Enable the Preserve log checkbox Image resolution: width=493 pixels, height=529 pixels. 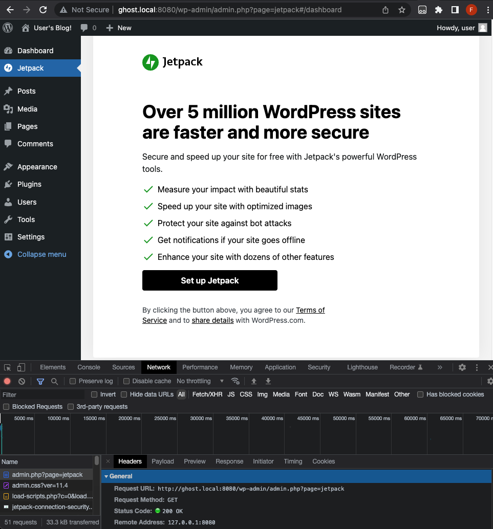pos(72,381)
